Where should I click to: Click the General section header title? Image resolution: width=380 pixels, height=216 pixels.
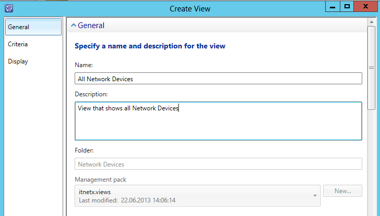coord(91,26)
